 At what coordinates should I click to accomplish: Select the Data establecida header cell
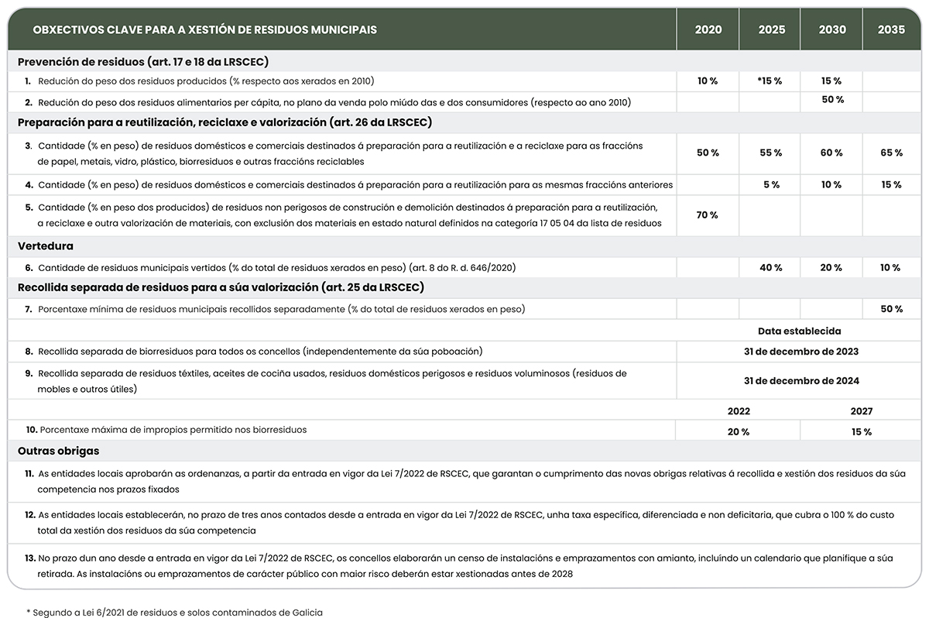[801, 331]
